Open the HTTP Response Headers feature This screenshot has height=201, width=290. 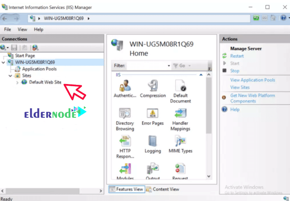coord(125,147)
